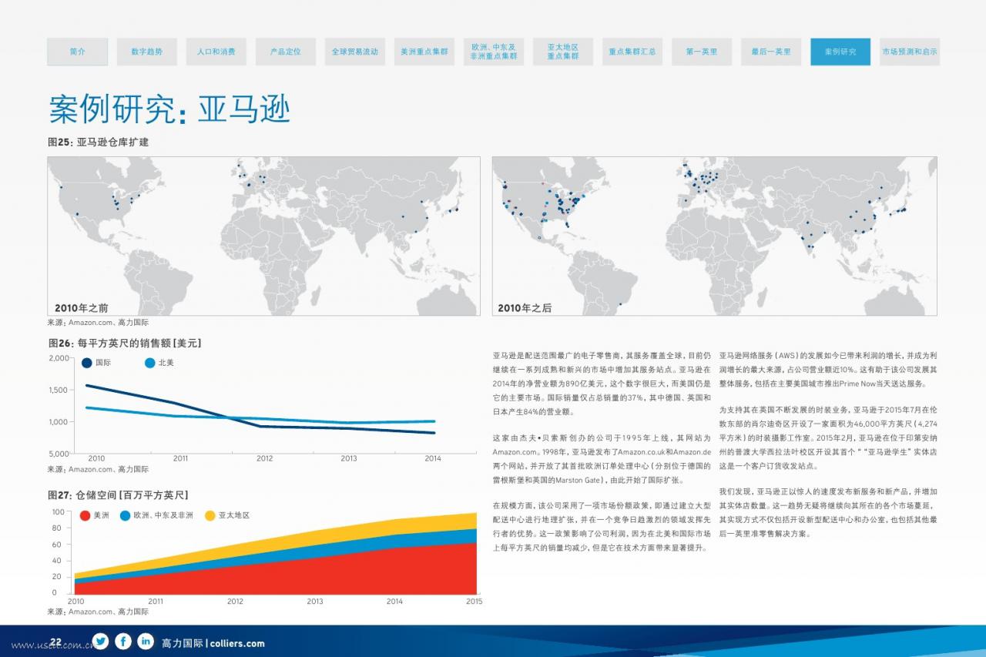The width and height of the screenshot is (986, 657).
Task: Click the source line under the maps
Action: (98, 323)
